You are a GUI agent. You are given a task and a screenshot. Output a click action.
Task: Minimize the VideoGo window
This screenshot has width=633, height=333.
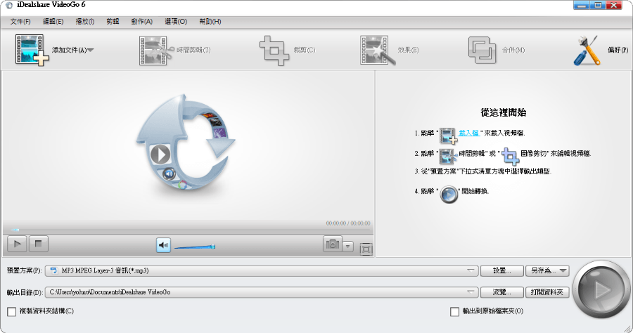click(582, 5)
